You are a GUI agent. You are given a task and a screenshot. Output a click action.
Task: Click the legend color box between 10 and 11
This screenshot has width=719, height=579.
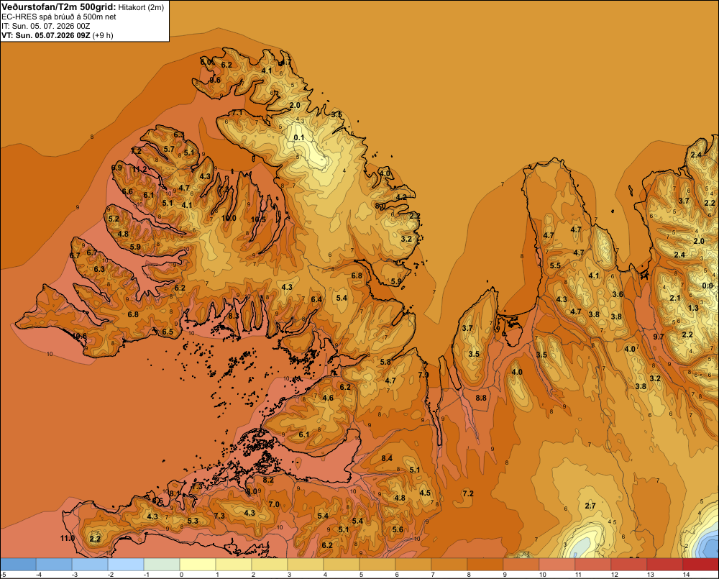tap(557, 564)
